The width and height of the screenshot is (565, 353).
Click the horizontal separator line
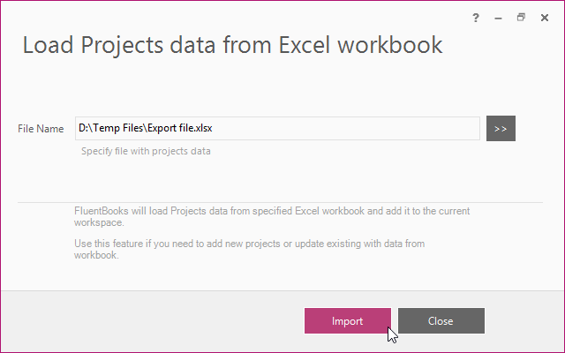coord(281,202)
